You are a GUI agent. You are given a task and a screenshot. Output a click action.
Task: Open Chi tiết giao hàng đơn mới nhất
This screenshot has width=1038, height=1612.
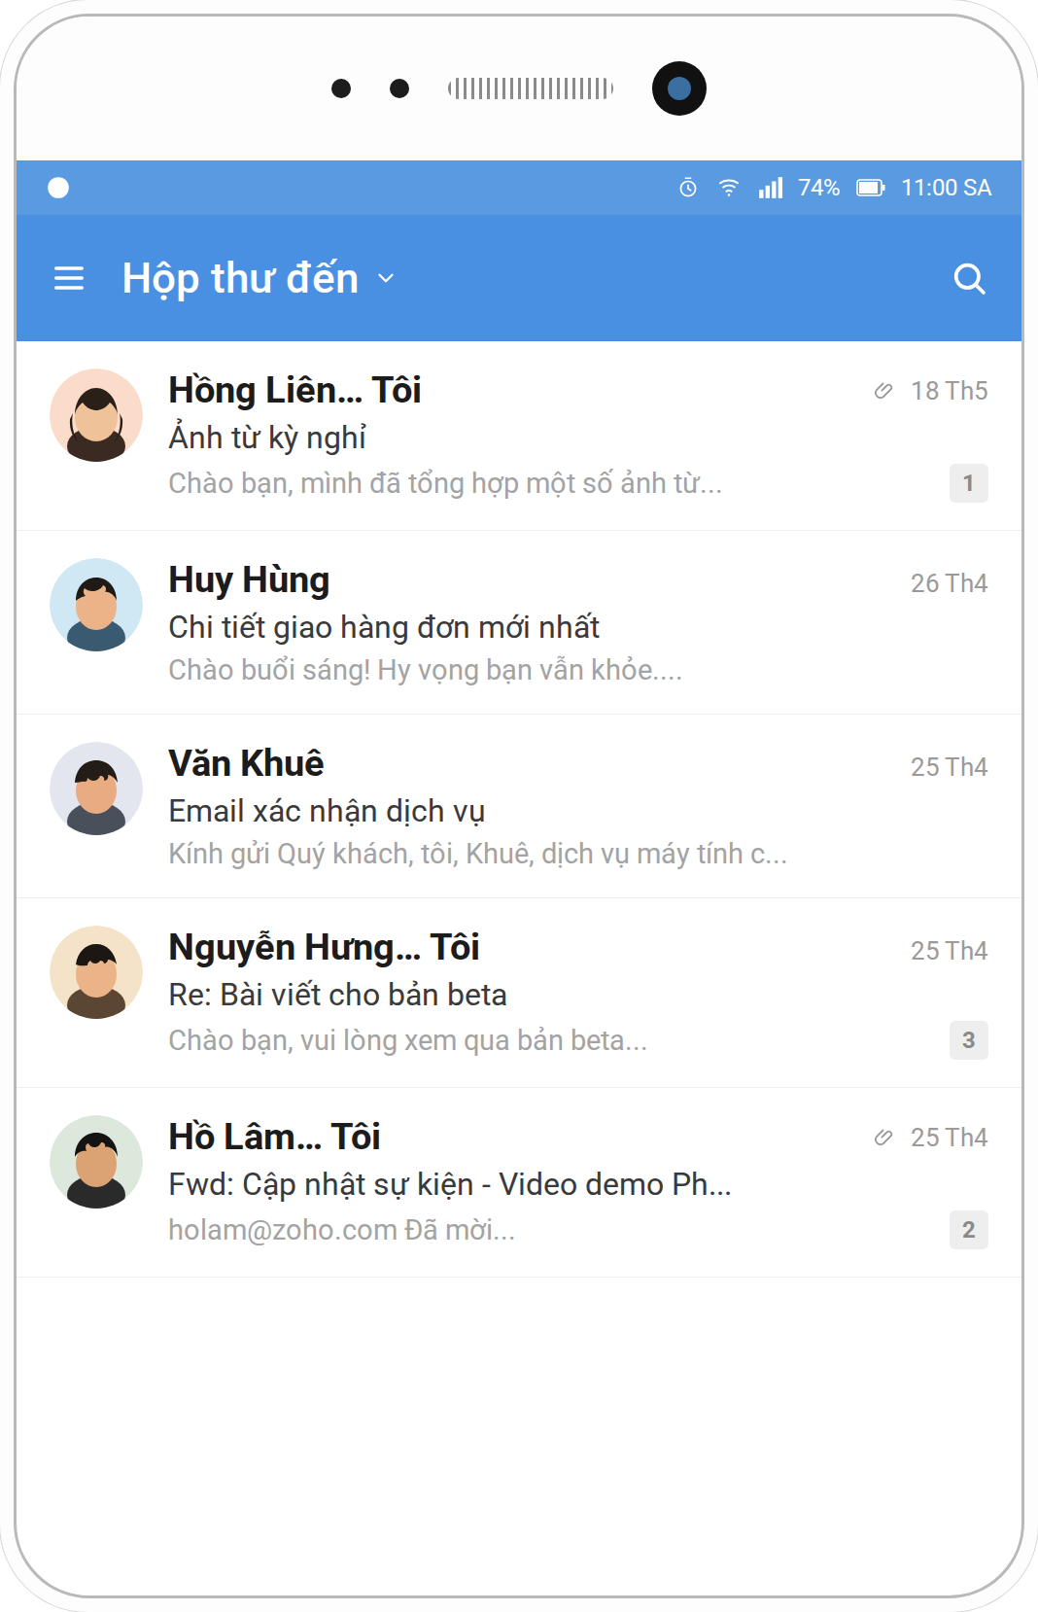point(519,622)
